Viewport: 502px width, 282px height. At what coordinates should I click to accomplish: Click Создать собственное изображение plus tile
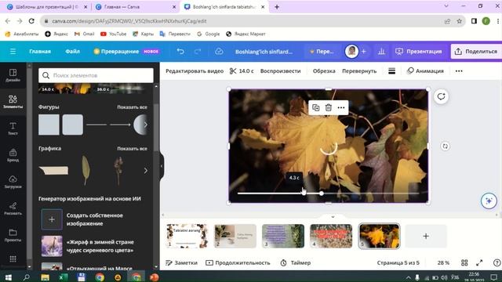pos(52,219)
